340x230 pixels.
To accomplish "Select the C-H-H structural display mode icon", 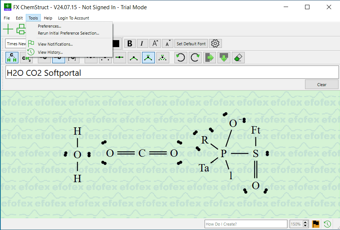I will tap(12, 58).
